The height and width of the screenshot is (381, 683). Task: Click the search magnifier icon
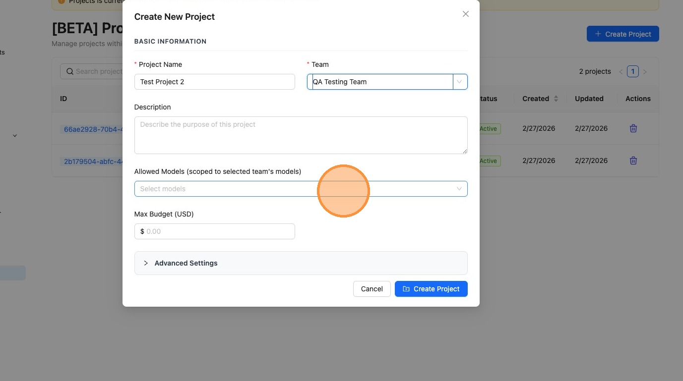(x=70, y=71)
